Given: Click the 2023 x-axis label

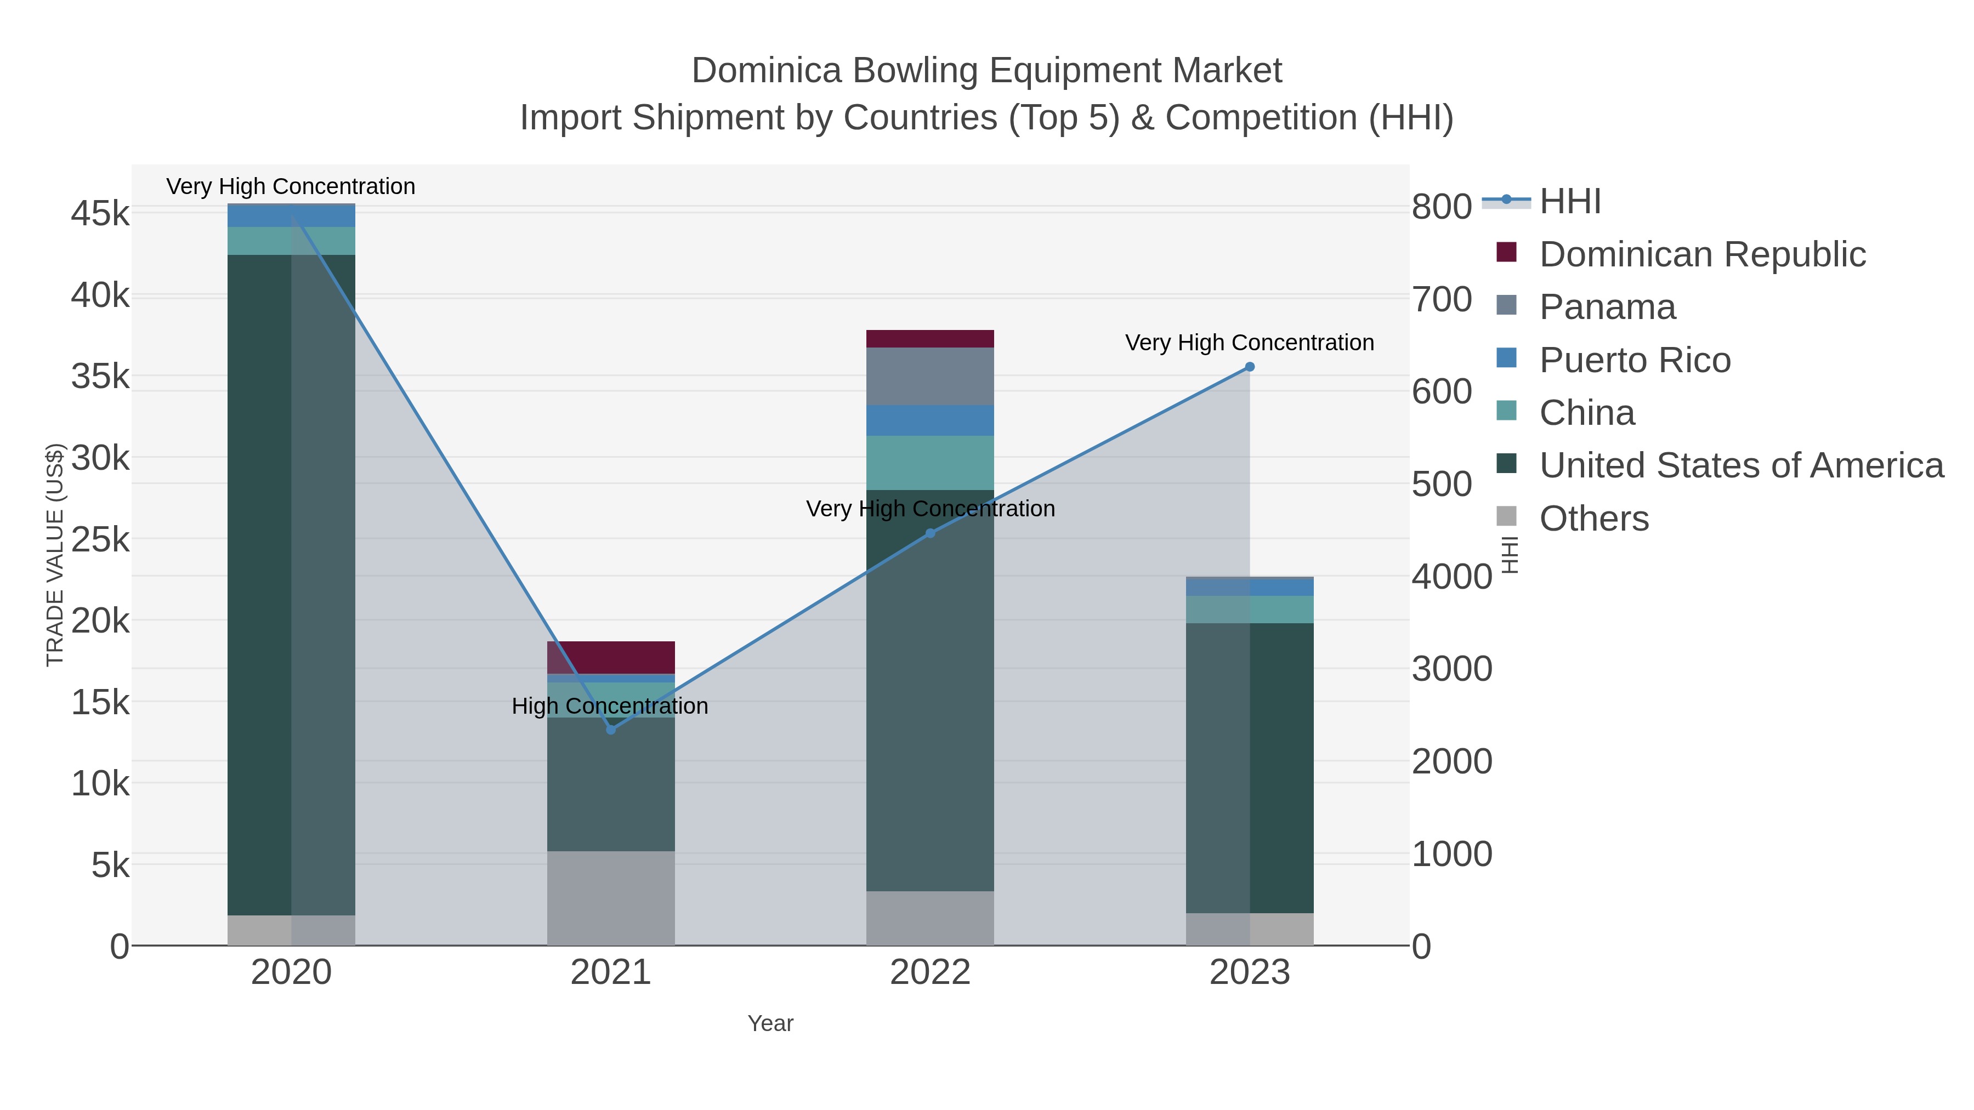Looking at the screenshot, I should (1250, 973).
